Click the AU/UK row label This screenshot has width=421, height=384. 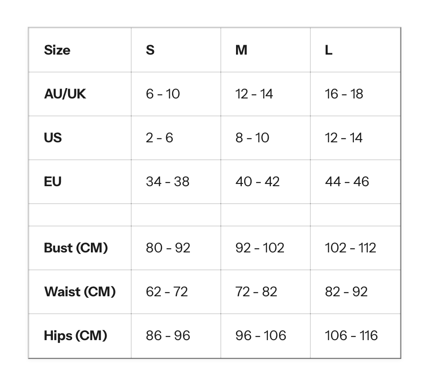pos(80,94)
